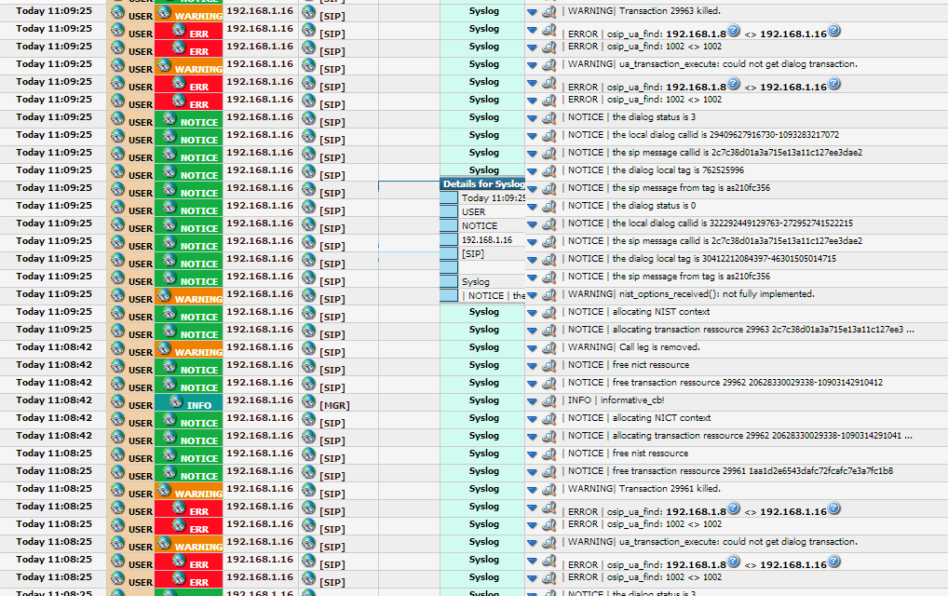Click search icon beside 'nist_options_received()' warning
Viewport: 948px width, 596px height.
coord(548,295)
